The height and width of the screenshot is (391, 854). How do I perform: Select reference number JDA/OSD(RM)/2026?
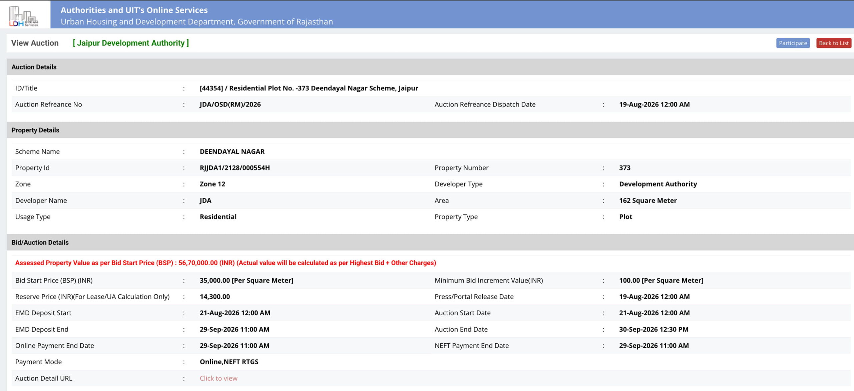coord(230,104)
